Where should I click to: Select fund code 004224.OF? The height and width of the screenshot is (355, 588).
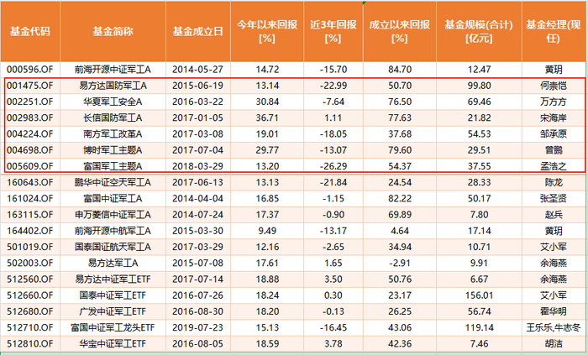click(30, 134)
